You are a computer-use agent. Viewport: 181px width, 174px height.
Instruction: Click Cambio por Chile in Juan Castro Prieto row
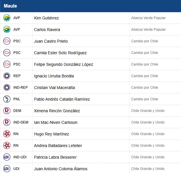click(x=144, y=41)
